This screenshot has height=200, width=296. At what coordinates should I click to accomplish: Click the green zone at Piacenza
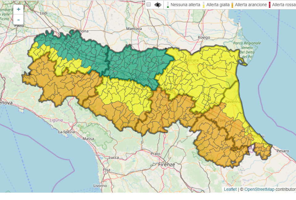coord(59,39)
